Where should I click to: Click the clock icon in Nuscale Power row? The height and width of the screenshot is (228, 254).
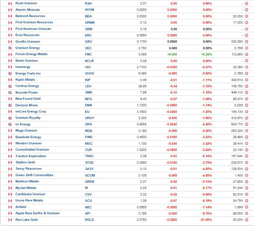pos(246,93)
